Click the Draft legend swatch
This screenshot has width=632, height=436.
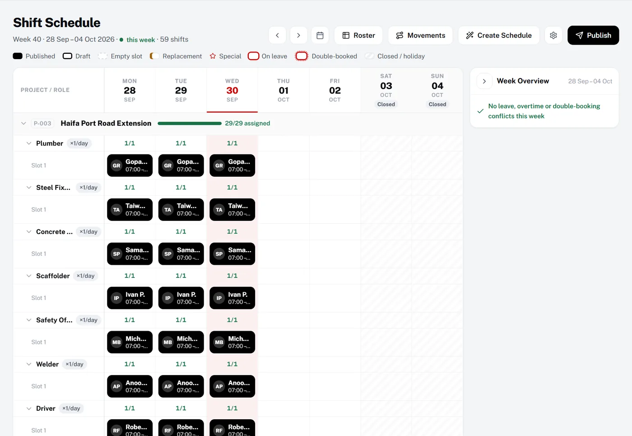(x=67, y=56)
